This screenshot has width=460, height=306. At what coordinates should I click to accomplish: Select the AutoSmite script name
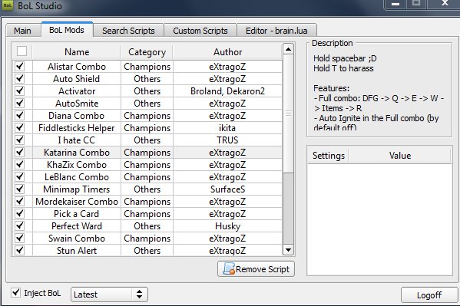click(77, 104)
